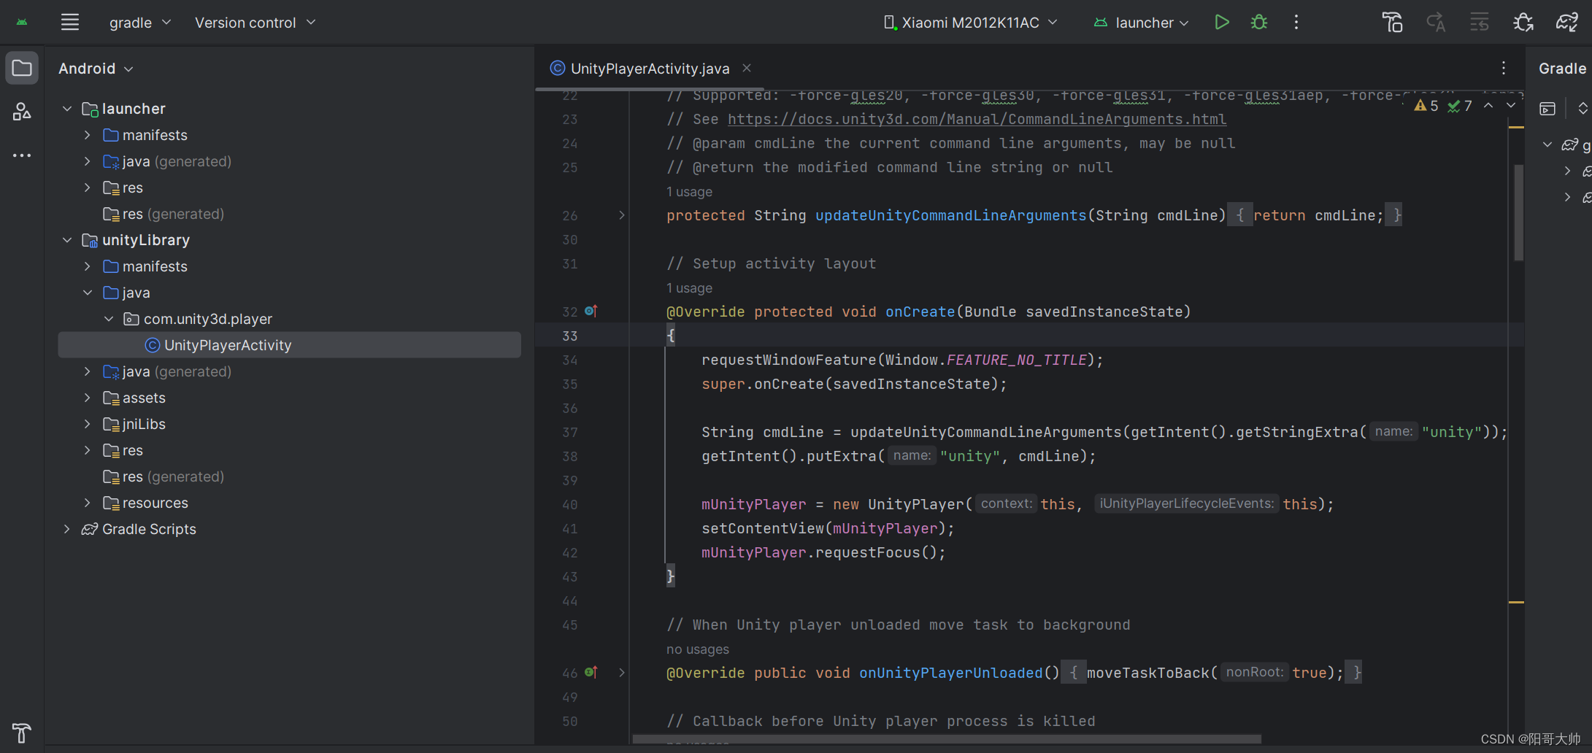Open the Unity CommandLineArguments docs link
Image resolution: width=1592 pixels, height=753 pixels.
(977, 119)
